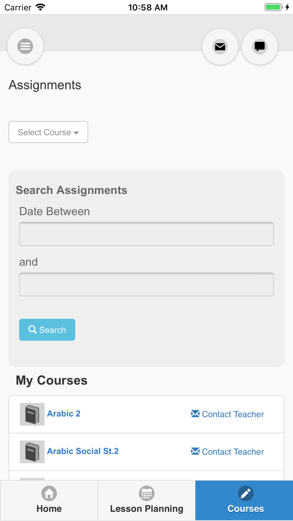Contact Teacher for Arabic Social St.2
This screenshot has width=293, height=521.
pos(227,452)
